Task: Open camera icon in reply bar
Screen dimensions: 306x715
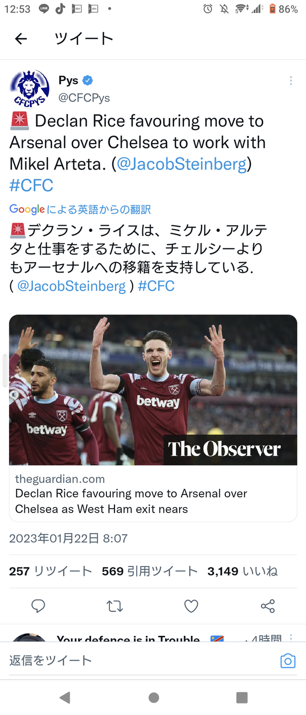Action: [288, 661]
